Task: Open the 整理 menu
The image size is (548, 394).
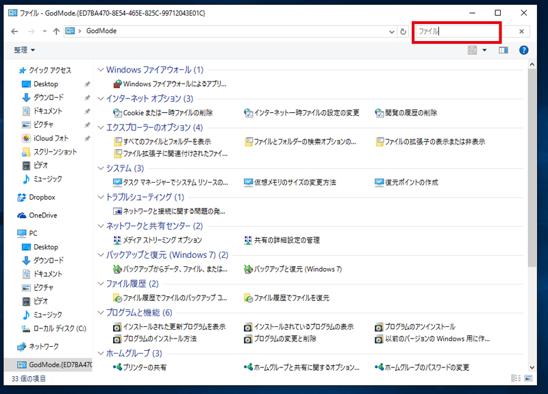Action: [24, 50]
